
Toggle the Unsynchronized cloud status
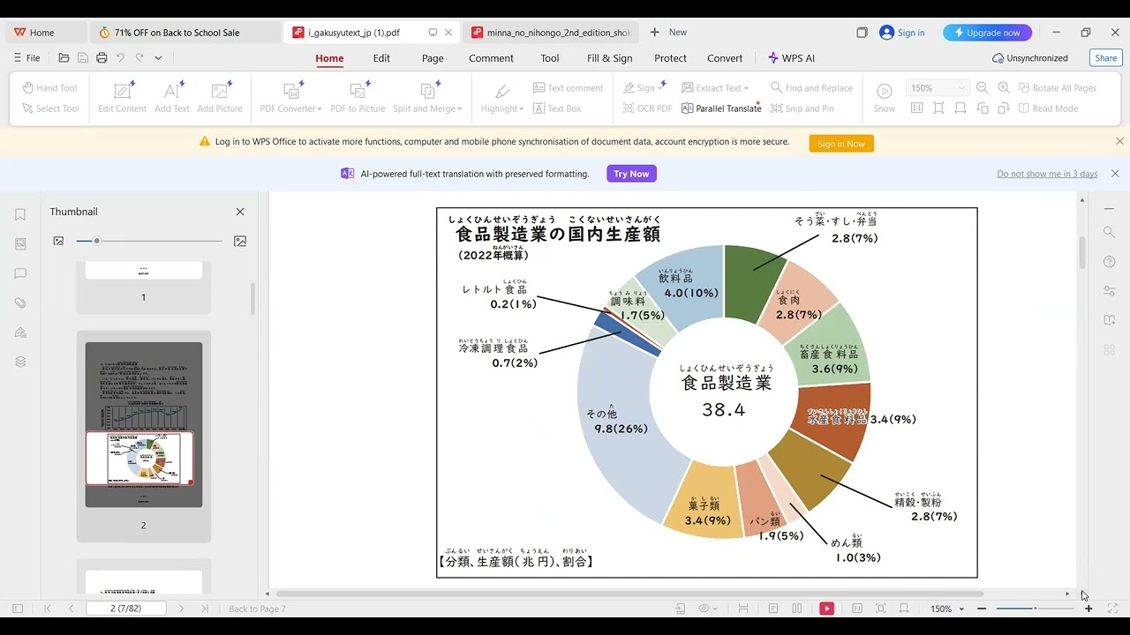[x=1030, y=58]
